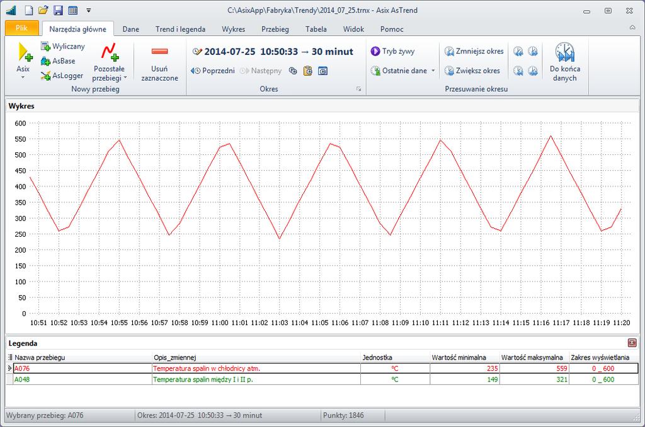Viewport: 645px width, 427px height.
Task: Save the trend with the diskette icon
Action: [x=58, y=10]
